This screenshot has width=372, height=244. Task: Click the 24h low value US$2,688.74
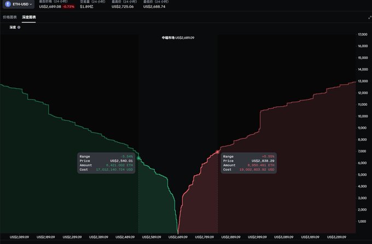click(x=154, y=7)
